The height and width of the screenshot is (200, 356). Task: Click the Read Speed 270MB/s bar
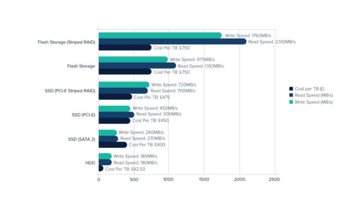click(108, 138)
